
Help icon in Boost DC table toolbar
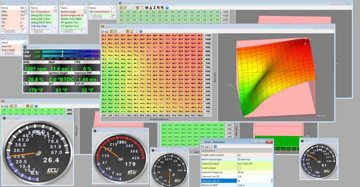[x=36, y=106]
